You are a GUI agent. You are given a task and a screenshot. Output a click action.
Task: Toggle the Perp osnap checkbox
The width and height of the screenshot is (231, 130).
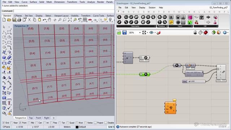click(51, 123)
